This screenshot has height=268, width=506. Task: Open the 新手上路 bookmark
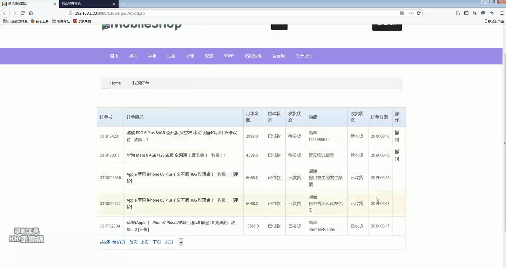[x=40, y=21]
